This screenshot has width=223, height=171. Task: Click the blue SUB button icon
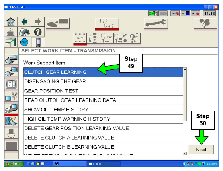[x=25, y=42]
